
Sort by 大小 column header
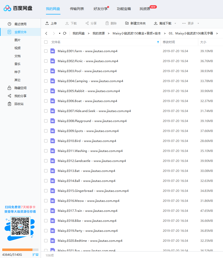[203, 42]
